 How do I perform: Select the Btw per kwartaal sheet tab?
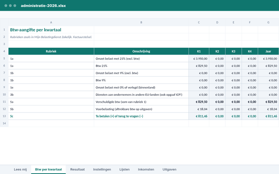(x=48, y=169)
